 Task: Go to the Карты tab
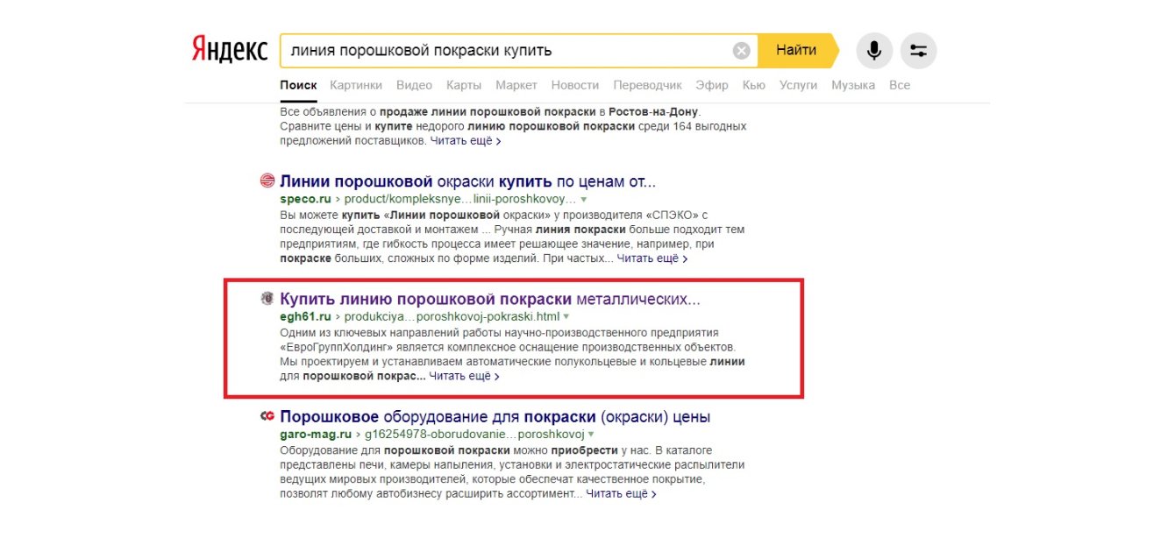(x=464, y=85)
